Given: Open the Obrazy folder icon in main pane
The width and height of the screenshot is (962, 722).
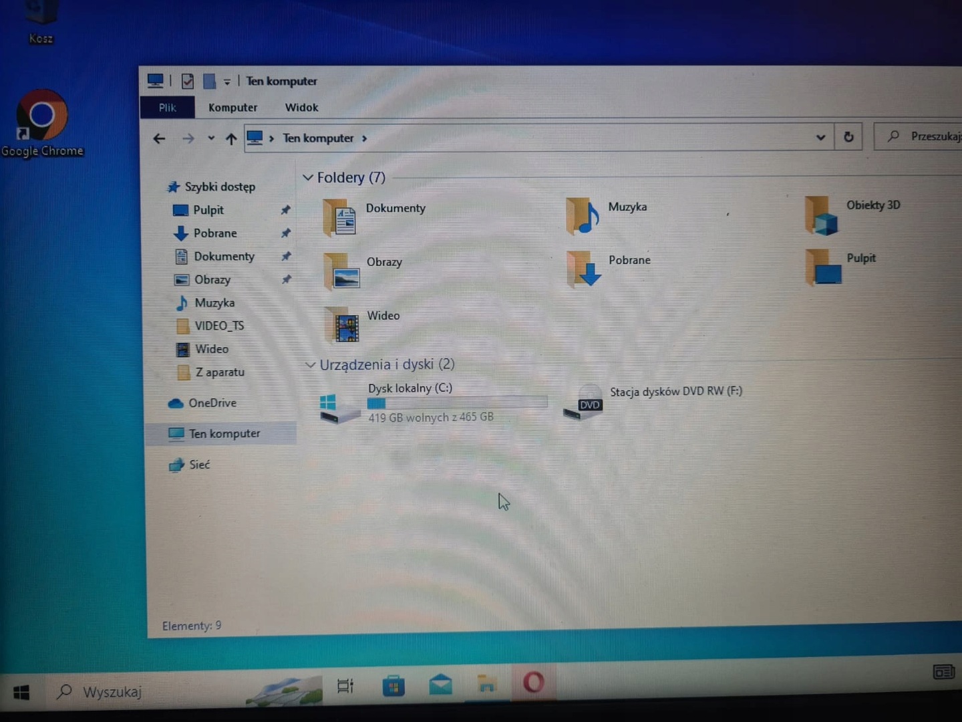Looking at the screenshot, I should pos(341,271).
